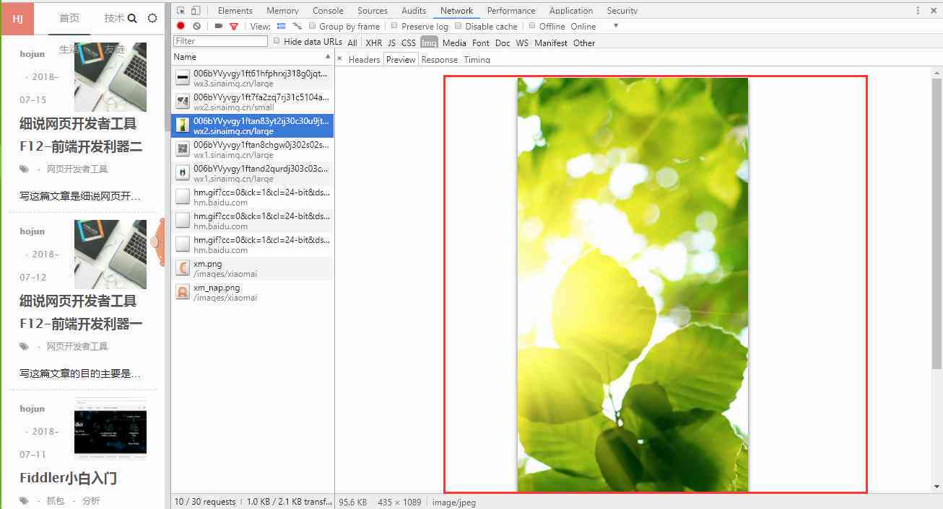Open the DevTools three-dot menu
943x509 pixels.
click(x=918, y=11)
